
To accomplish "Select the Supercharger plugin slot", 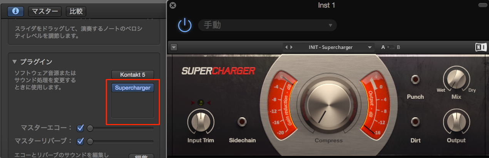I will (132, 88).
